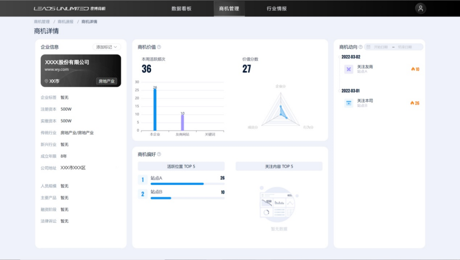Click the calendar icon in date range picker
460x260 pixels.
(x=368, y=47)
